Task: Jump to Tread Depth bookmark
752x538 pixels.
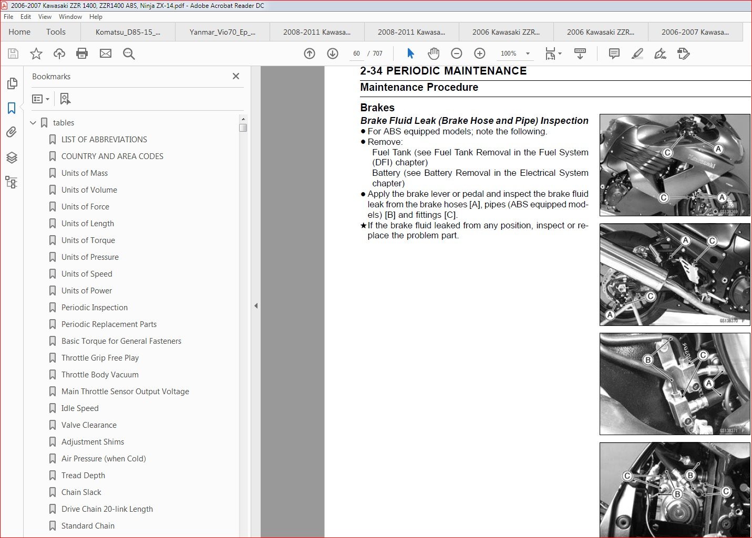Action: point(83,476)
